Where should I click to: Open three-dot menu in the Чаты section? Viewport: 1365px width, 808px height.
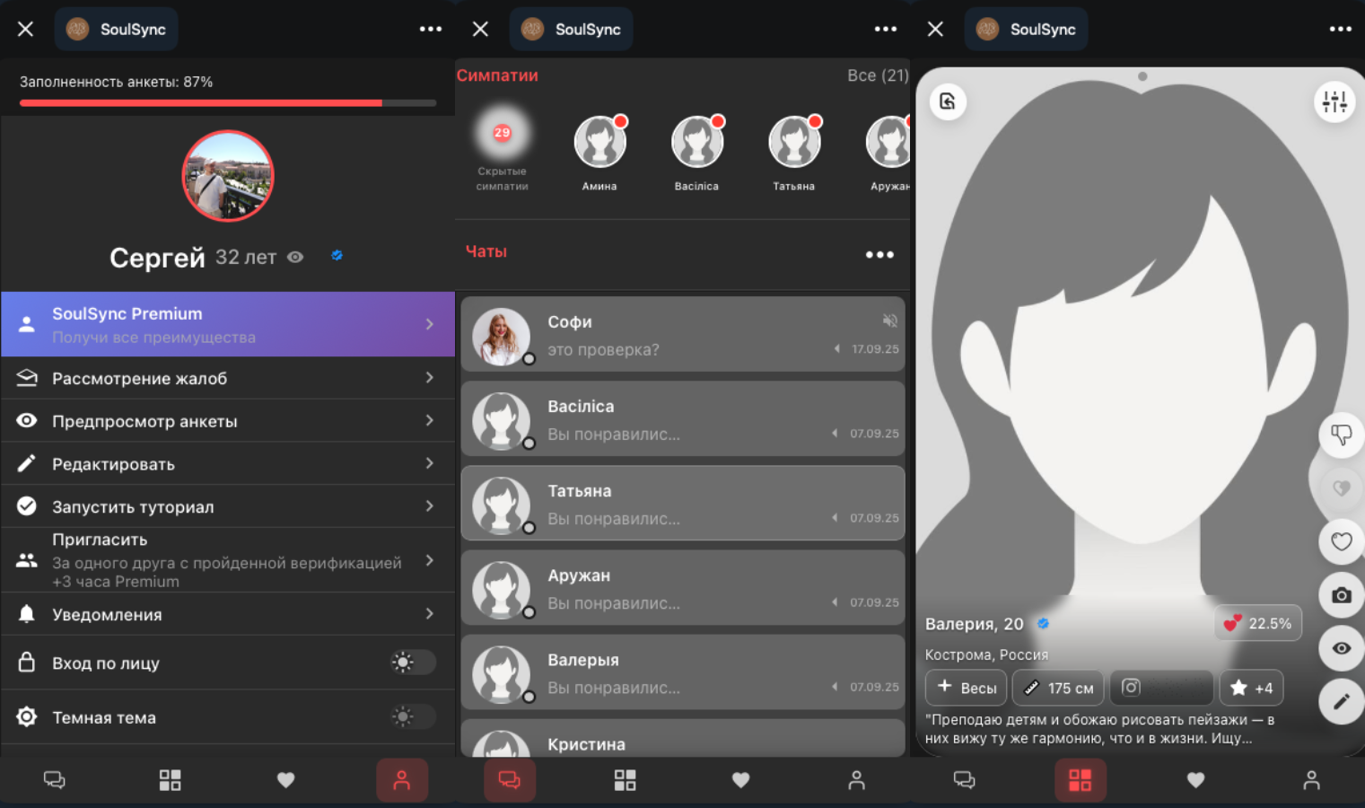879,255
